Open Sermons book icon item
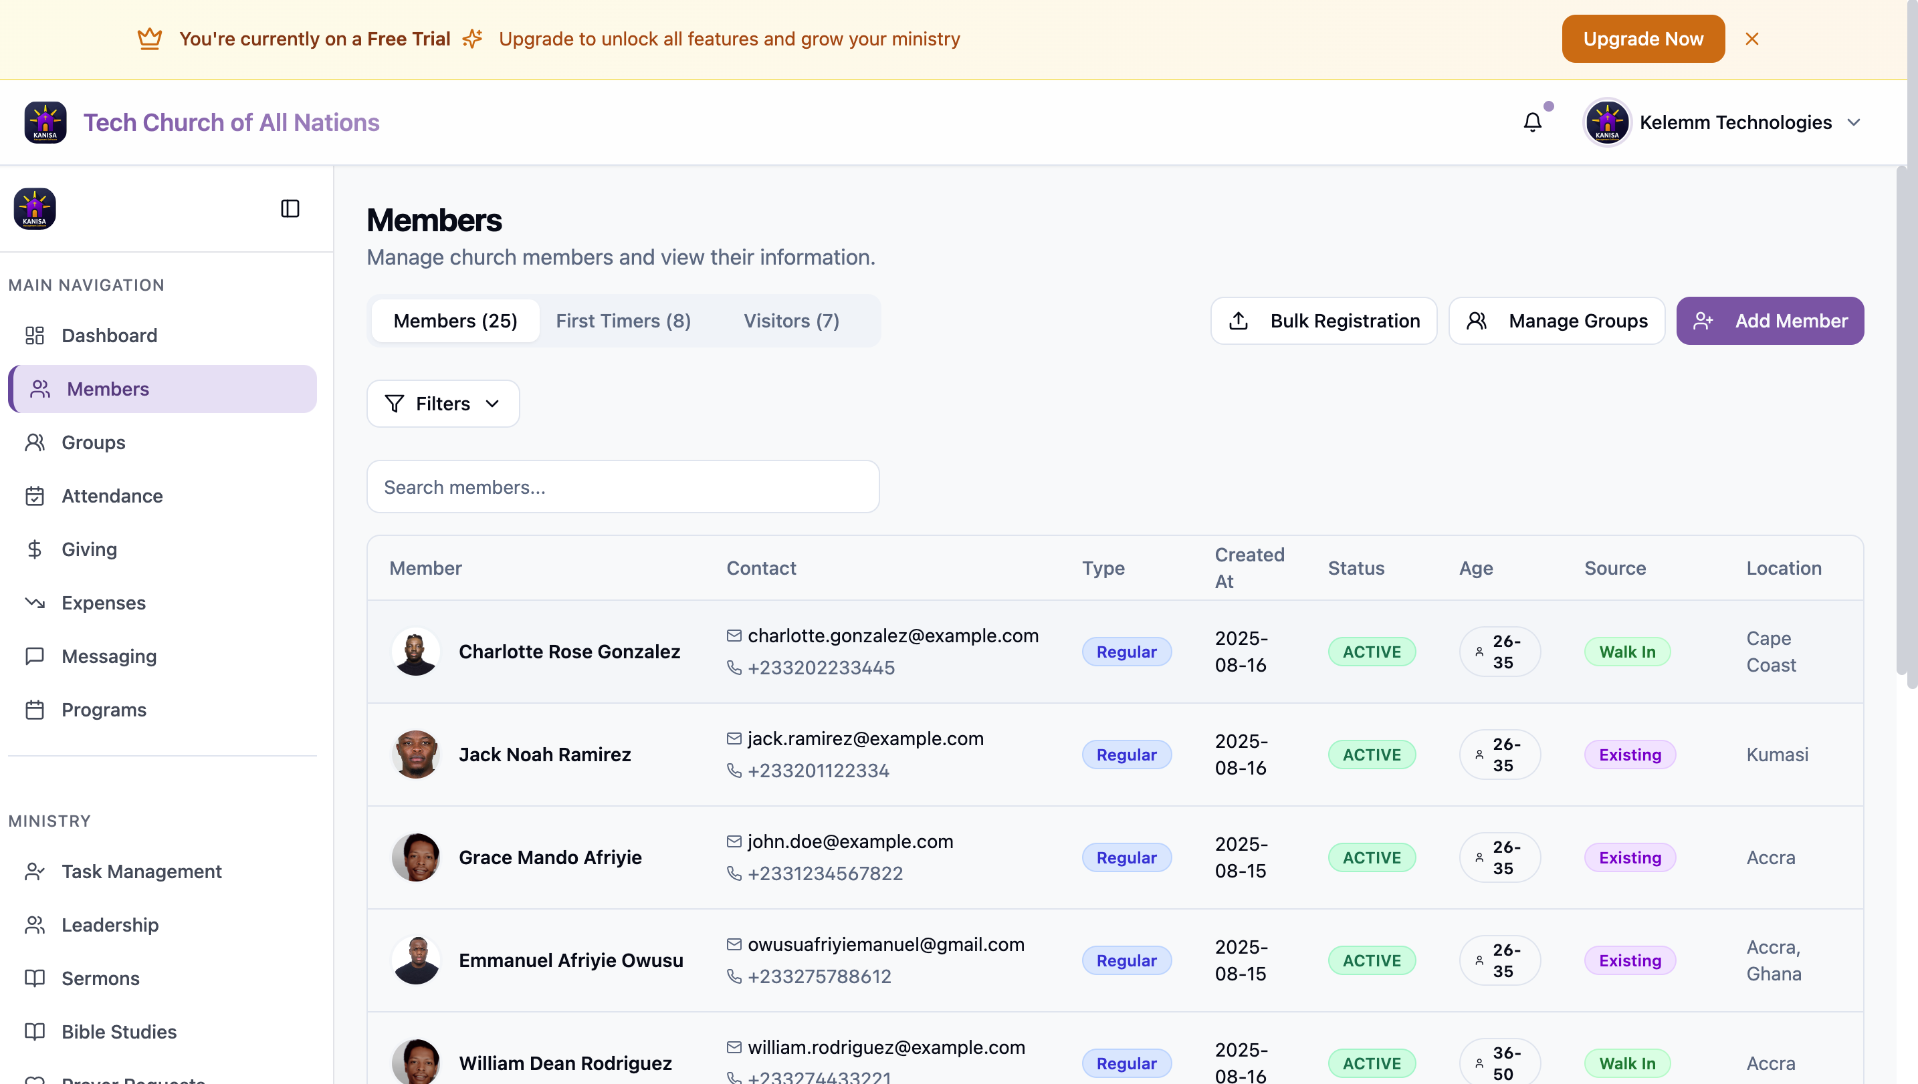Image resolution: width=1918 pixels, height=1084 pixels. coord(100,978)
